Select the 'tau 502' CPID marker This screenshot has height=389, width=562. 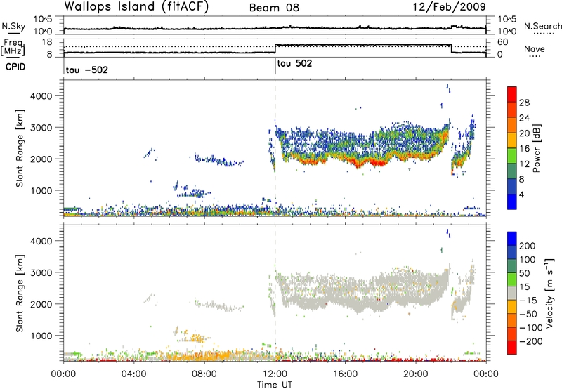pos(294,63)
